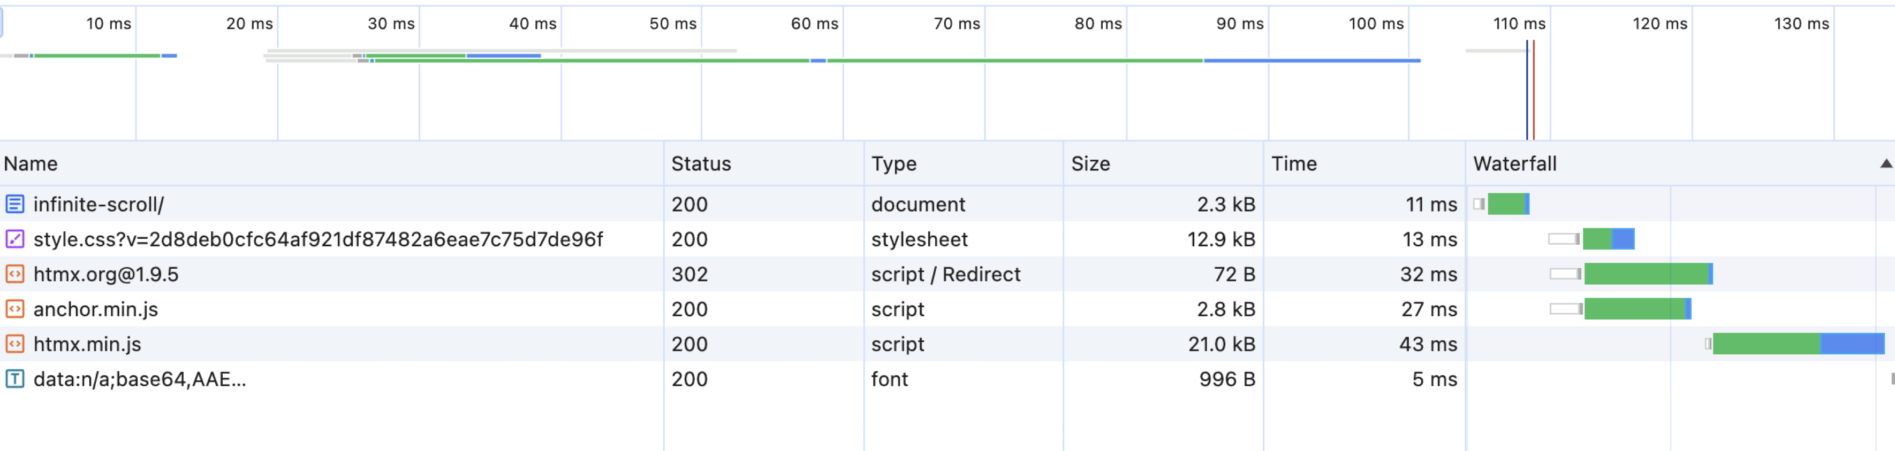1895x451 pixels.
Task: Click the 32 ms time cell
Action: tap(1429, 274)
